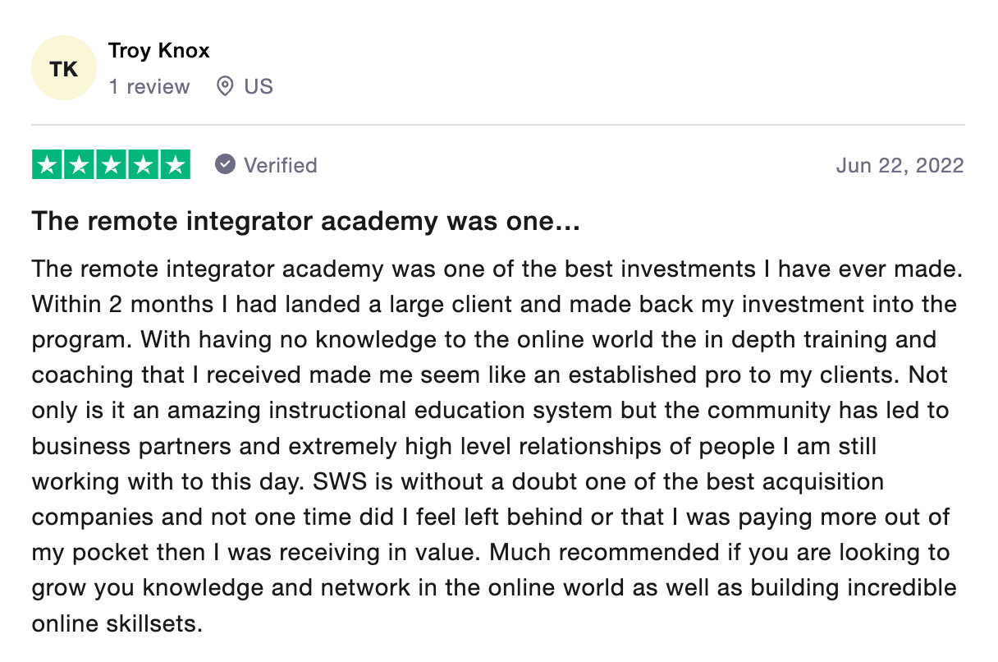This screenshot has width=998, height=662.
Task: Click the first line of the review body
Action: tap(498, 269)
